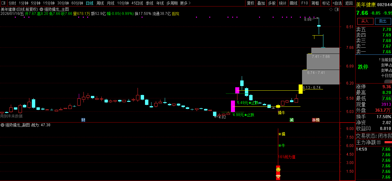Click the 美年健康 stock name in side panel
This screenshot has height=181, width=392.
[x=366, y=5]
